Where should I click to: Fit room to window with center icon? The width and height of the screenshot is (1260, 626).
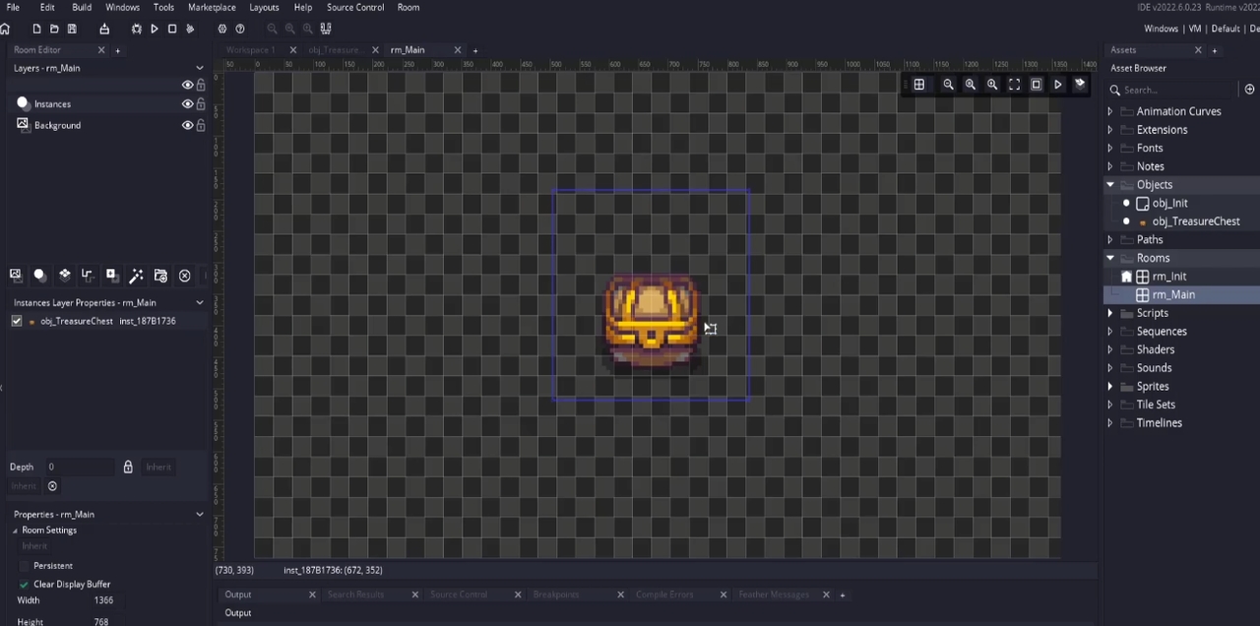[x=1014, y=85]
